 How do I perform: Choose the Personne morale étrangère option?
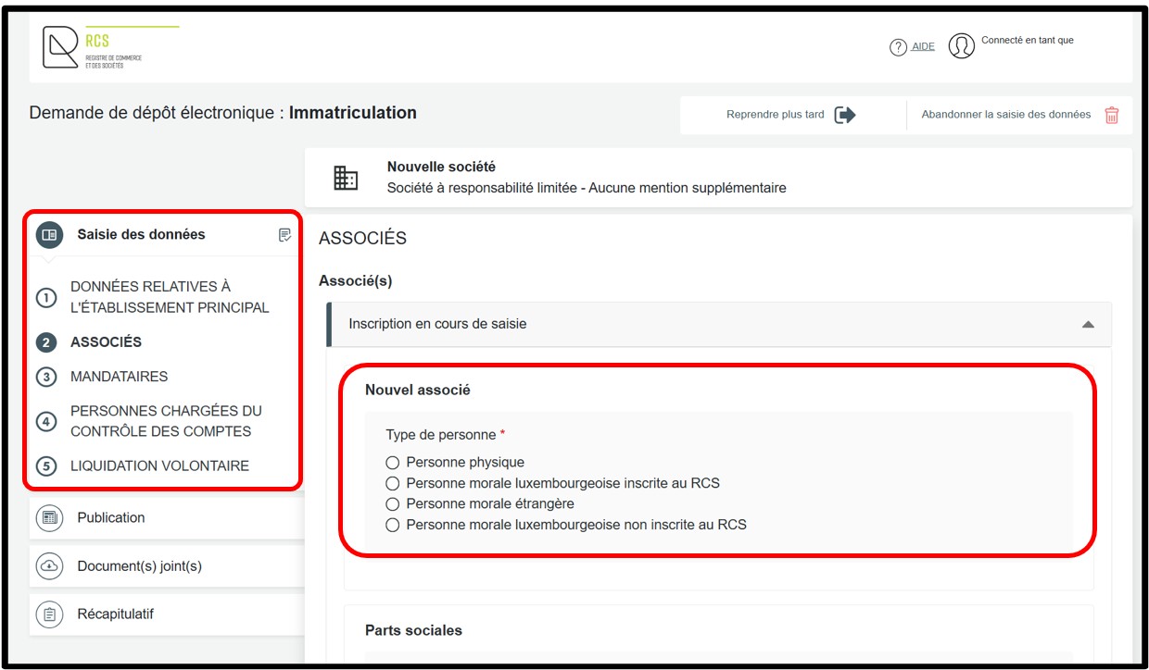393,504
